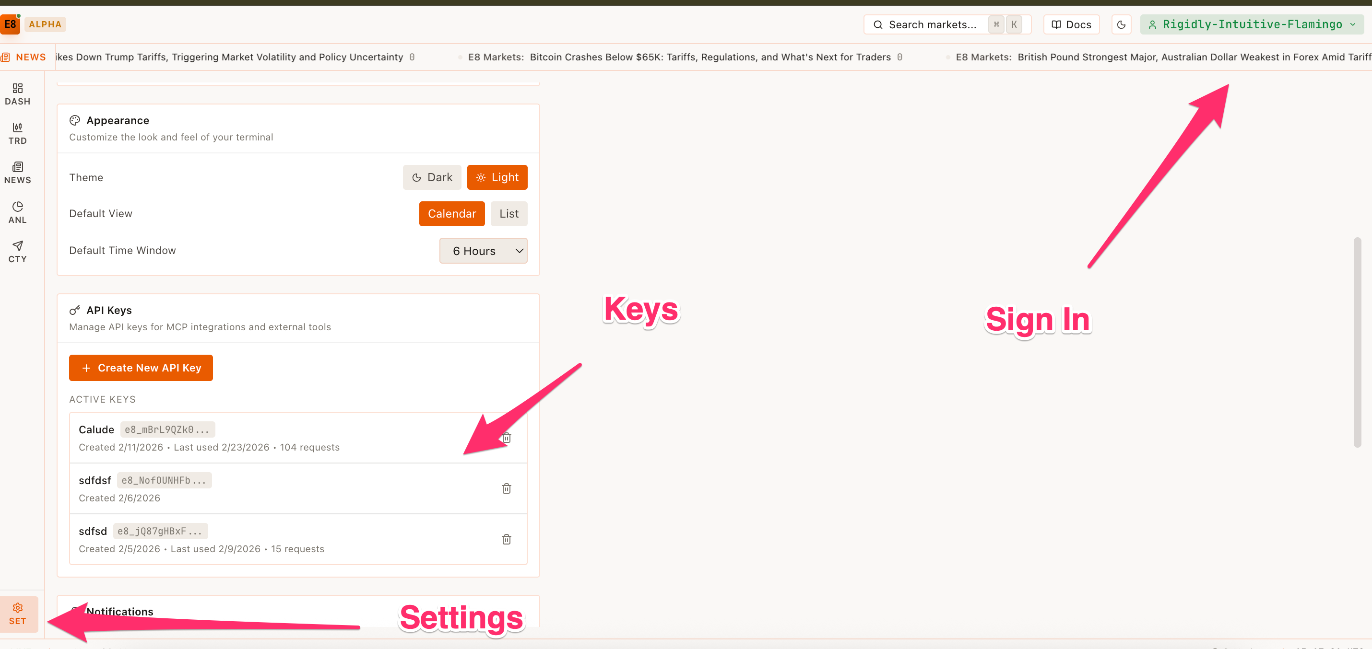Create a new API key
Screen dimensions: 1372x649
[x=141, y=368]
